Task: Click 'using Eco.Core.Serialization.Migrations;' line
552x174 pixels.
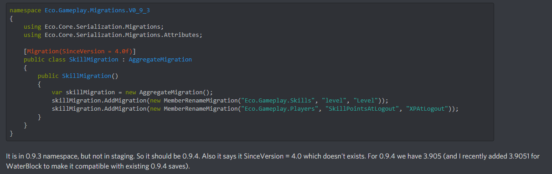Action: (x=93, y=26)
